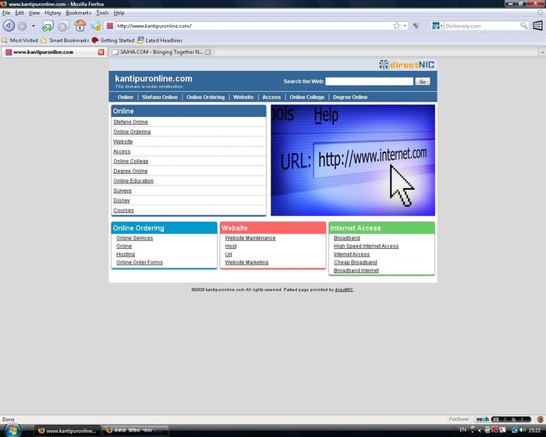Click the High Speed Internet Access link
Viewport: 546px width, 437px height.
[x=366, y=246]
